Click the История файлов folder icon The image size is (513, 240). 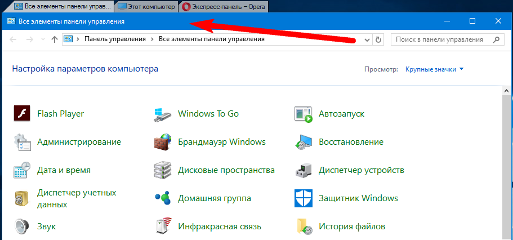click(304, 226)
